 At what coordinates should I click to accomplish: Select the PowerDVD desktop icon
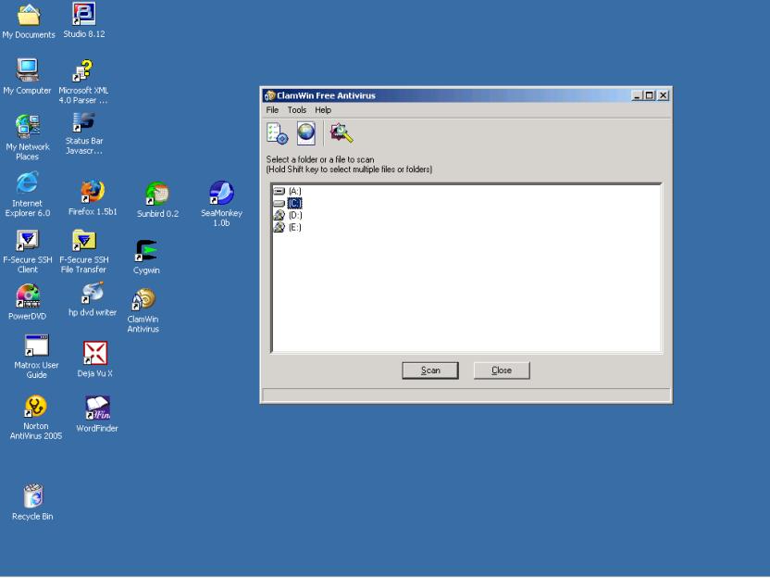click(x=28, y=302)
